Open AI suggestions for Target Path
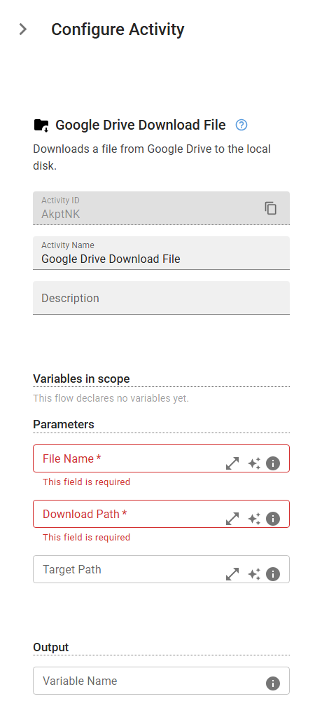Image resolution: width=329 pixels, height=701 pixels. pos(254,574)
